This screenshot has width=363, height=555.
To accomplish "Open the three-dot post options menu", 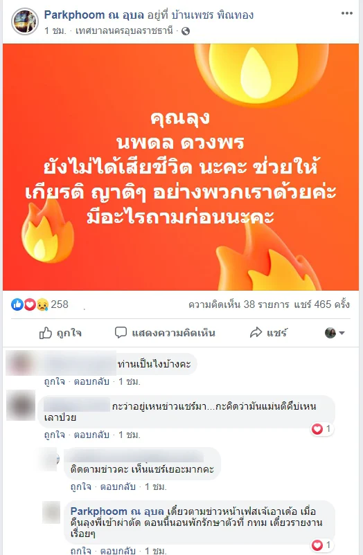I will [346, 13].
